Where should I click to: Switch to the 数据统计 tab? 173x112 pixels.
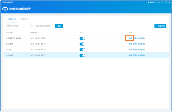point(25,19)
